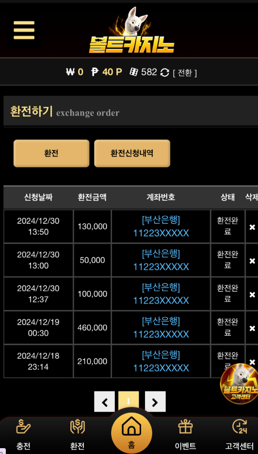Delete the 130,000 exchange record
258x454 pixels.
pyautogui.click(x=252, y=227)
